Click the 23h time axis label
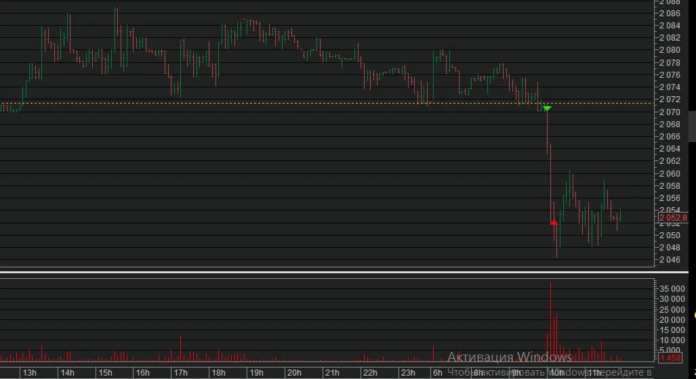This screenshot has width=696, height=379. [407, 372]
